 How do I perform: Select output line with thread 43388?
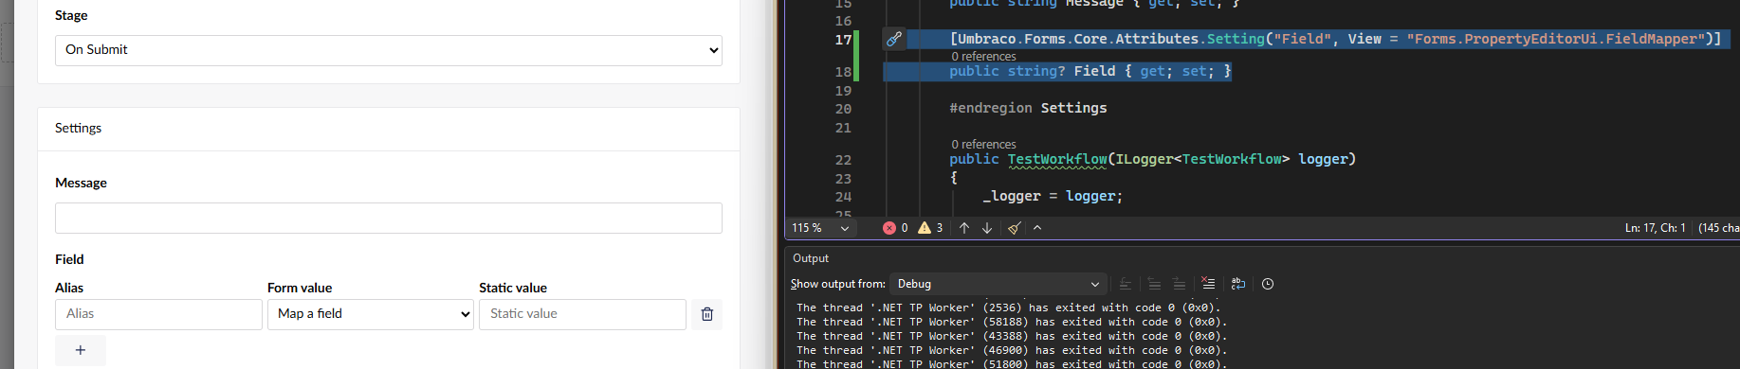click(1012, 336)
